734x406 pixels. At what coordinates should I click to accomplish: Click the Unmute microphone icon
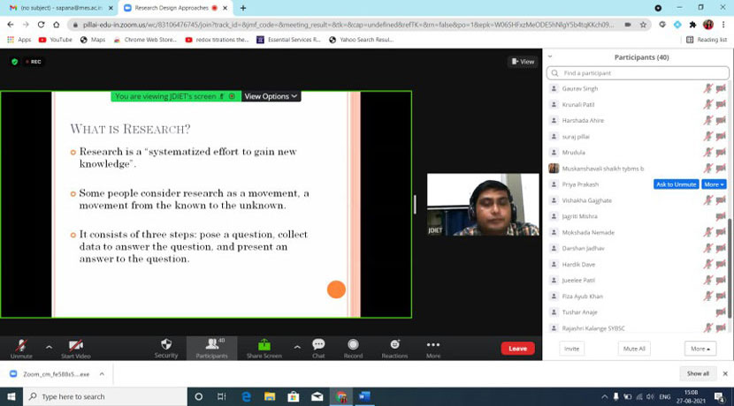[x=21, y=345]
